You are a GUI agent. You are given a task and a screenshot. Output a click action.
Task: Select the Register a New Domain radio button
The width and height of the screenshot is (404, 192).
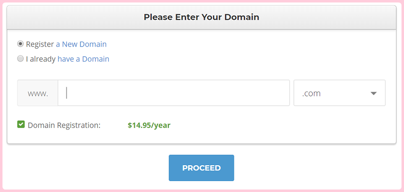coord(20,44)
